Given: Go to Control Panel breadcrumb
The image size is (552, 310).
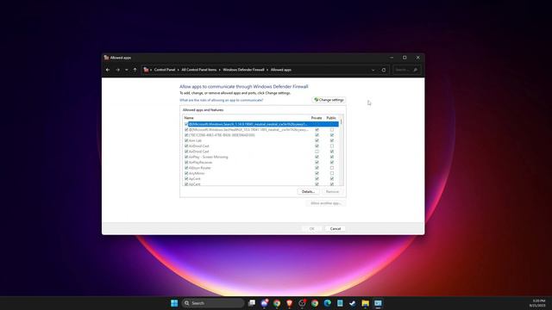Looking at the screenshot, I should pos(165,70).
